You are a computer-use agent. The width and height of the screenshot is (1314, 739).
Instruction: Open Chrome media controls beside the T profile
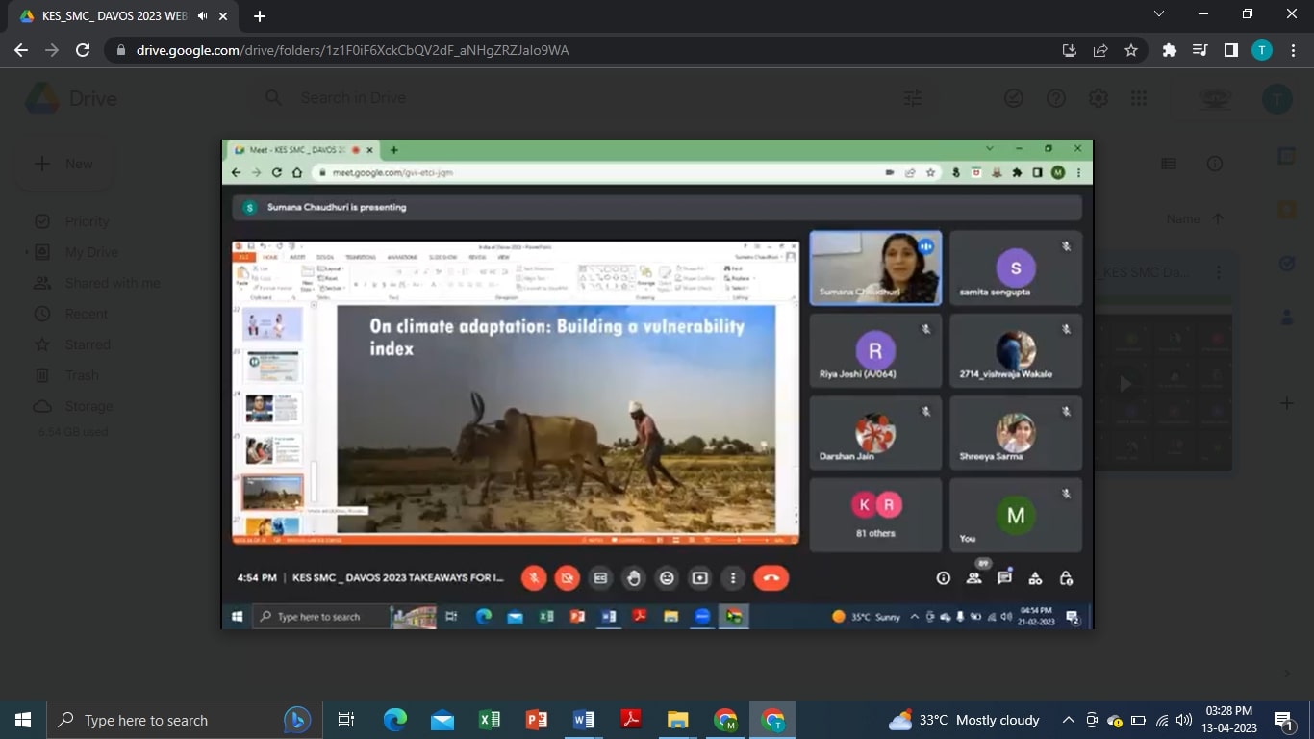1200,50
